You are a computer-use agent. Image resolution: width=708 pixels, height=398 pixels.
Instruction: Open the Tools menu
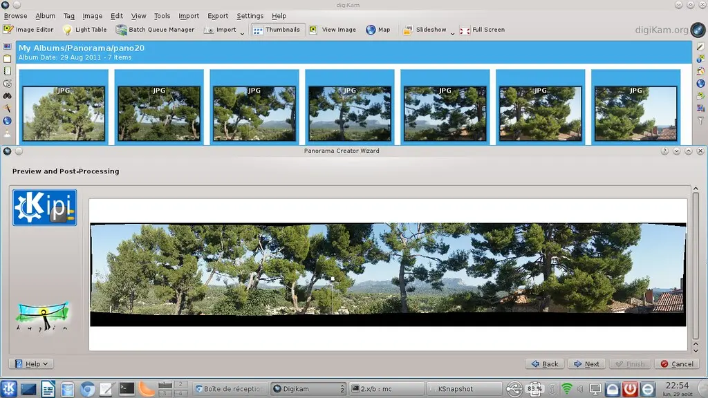162,16
